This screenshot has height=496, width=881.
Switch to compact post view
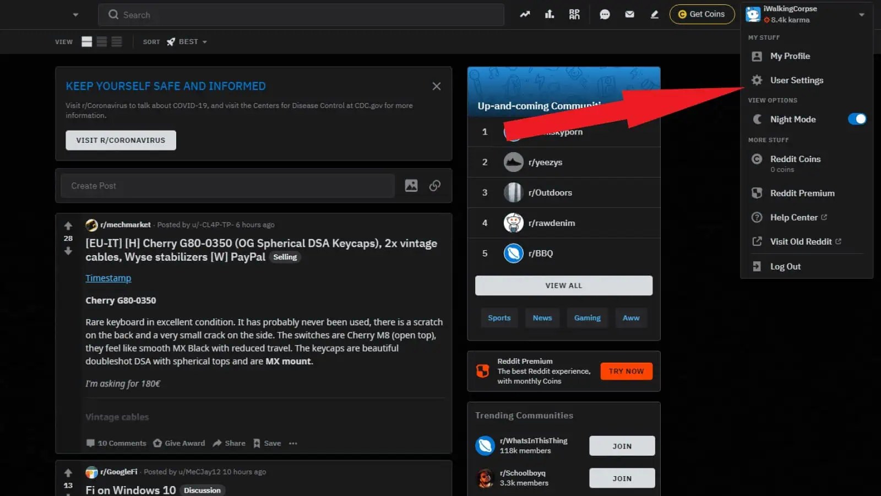point(117,41)
